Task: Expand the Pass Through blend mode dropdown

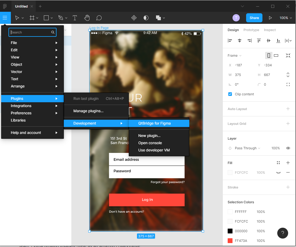Action: [247, 148]
